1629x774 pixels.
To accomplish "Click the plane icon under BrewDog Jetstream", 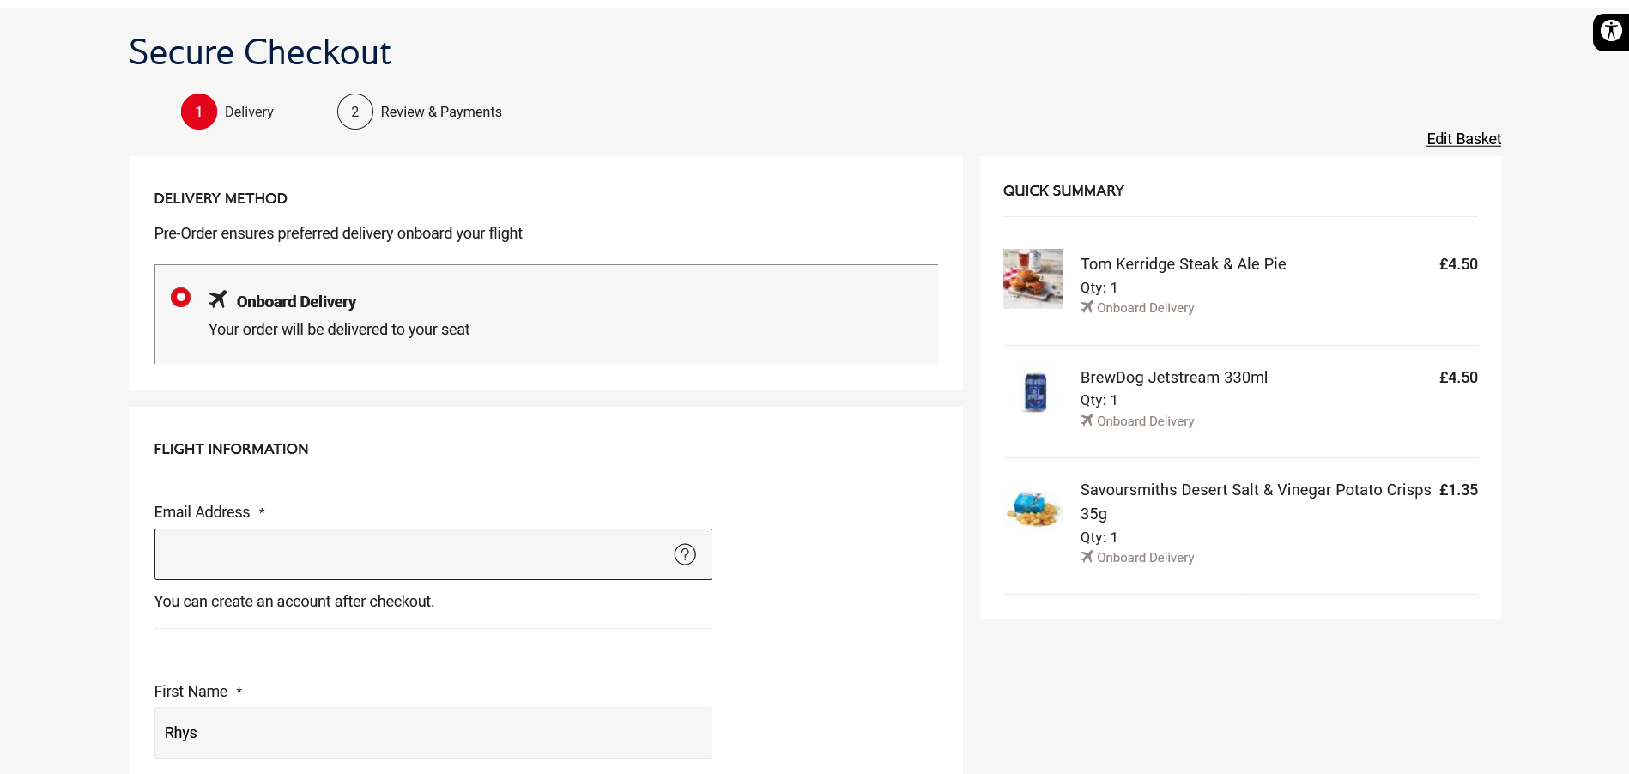I will pos(1087,420).
